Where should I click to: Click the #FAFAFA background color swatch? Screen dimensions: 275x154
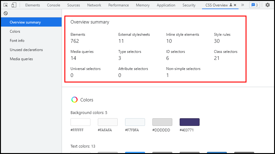click(108, 122)
